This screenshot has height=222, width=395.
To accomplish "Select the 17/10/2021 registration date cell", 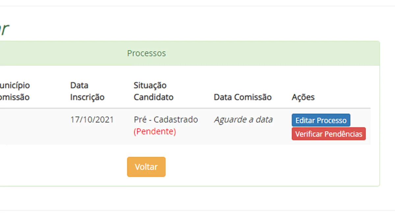I will coord(92,119).
